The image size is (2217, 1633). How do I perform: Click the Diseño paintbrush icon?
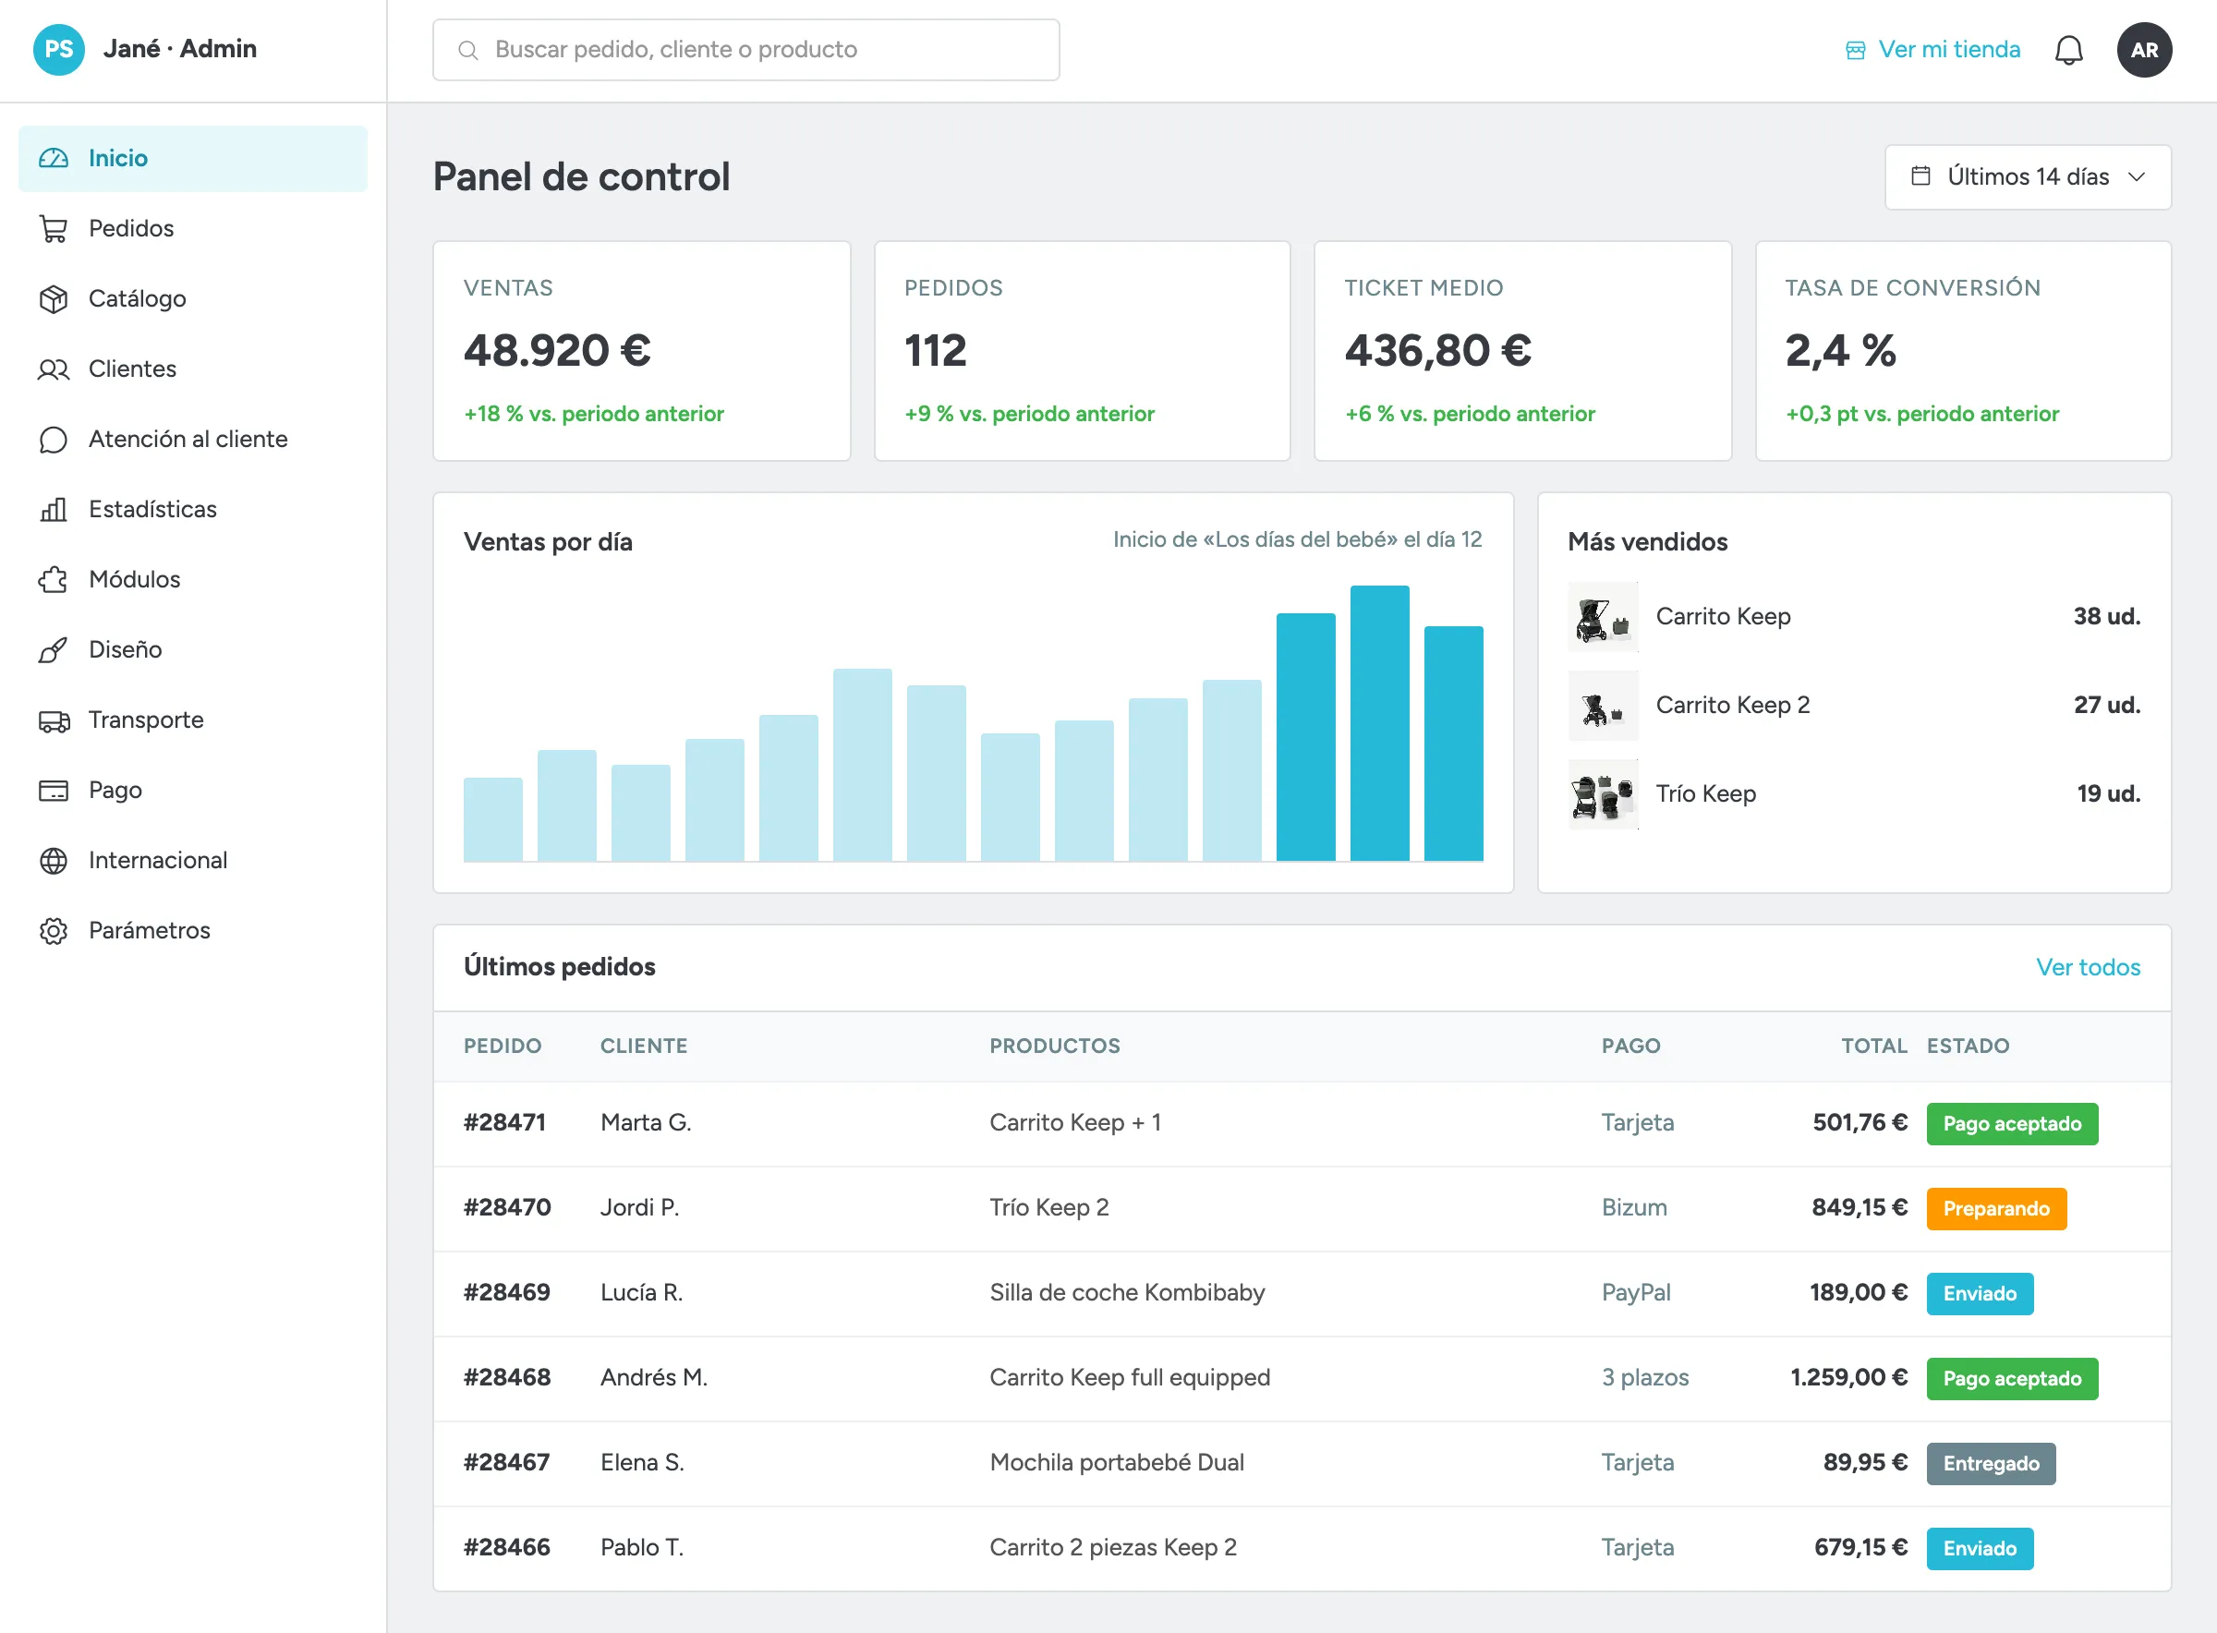click(x=54, y=649)
